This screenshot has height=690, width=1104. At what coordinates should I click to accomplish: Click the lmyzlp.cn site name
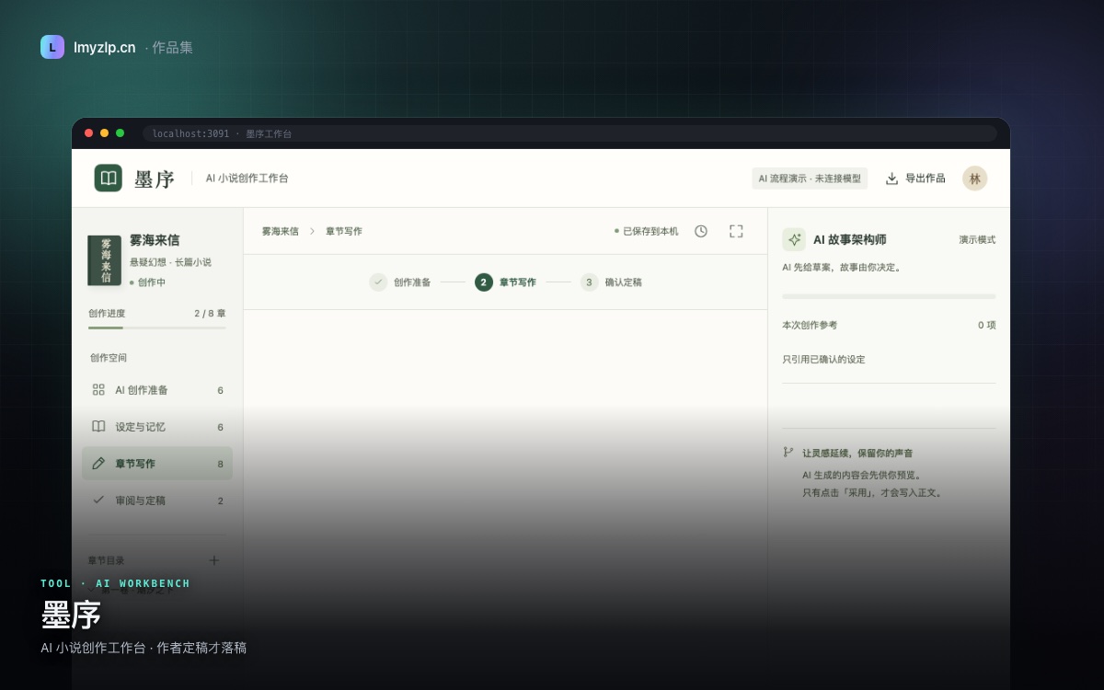click(105, 48)
